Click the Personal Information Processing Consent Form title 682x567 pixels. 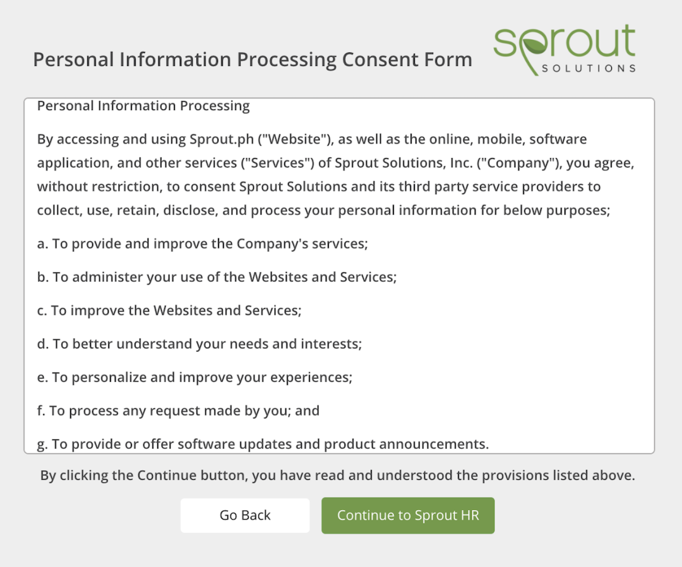pos(253,59)
